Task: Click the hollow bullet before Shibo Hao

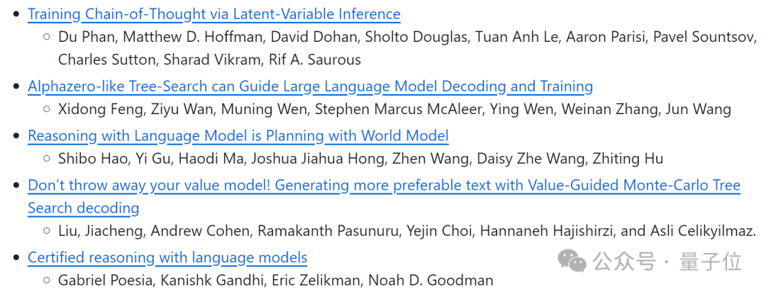Action: click(x=47, y=159)
